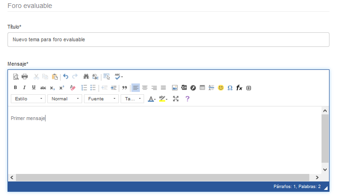Click the Título text input field
This screenshot has width=337, height=196.
tap(168, 40)
